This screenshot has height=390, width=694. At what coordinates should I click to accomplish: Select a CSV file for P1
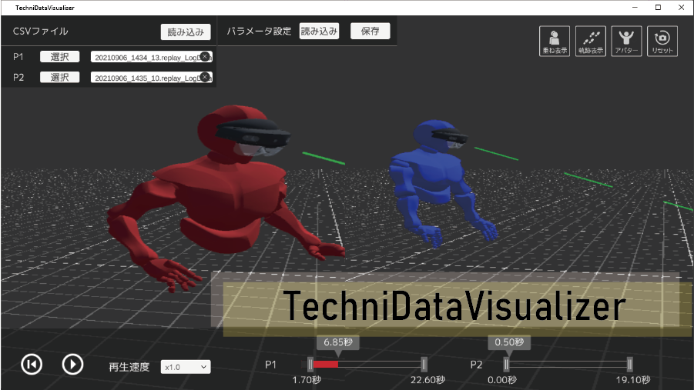coord(60,57)
